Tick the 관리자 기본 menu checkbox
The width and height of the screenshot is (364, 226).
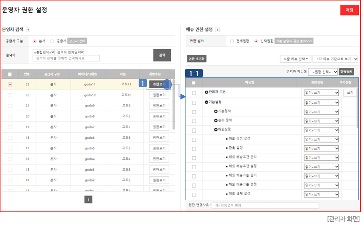pyautogui.click(x=193, y=93)
